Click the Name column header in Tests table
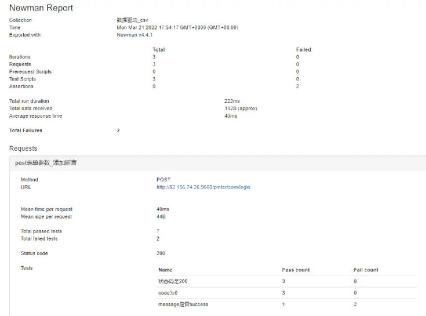Image resolution: width=426 pixels, height=316 pixels. (x=165, y=270)
